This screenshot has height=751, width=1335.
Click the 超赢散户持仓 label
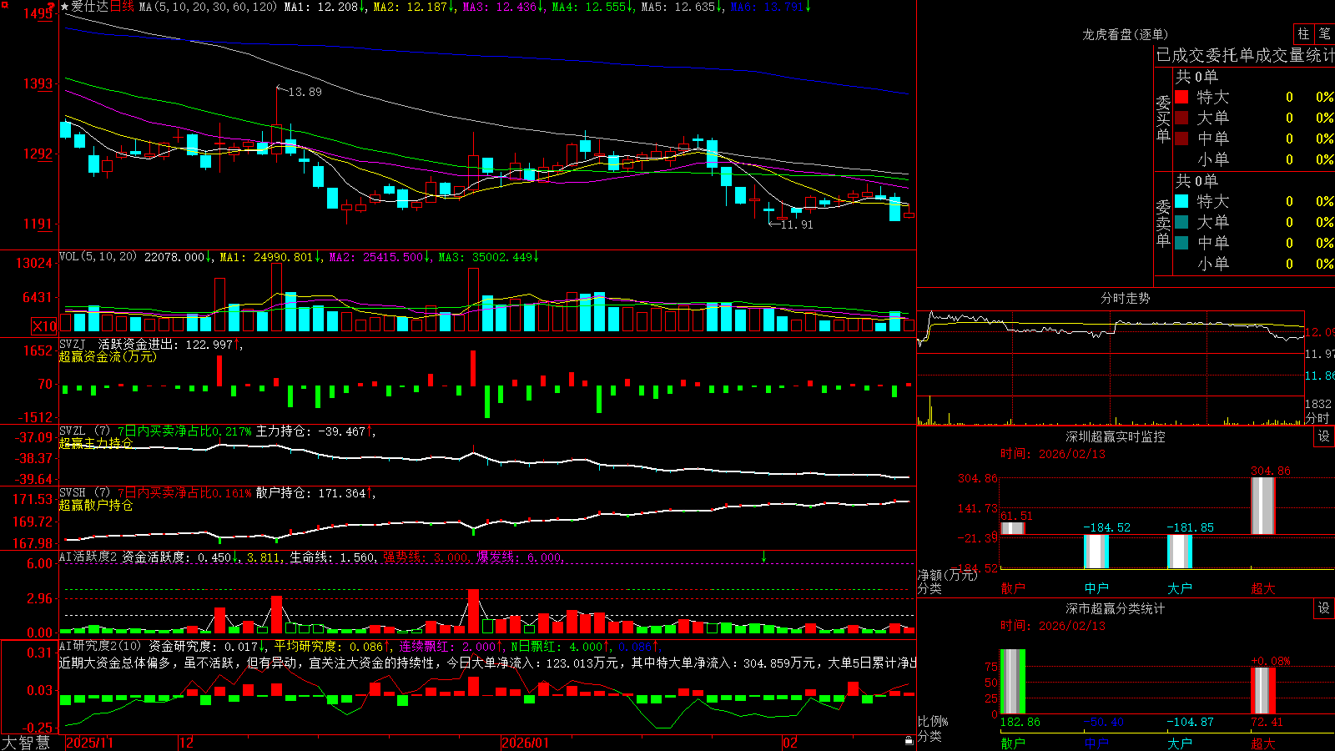[96, 505]
